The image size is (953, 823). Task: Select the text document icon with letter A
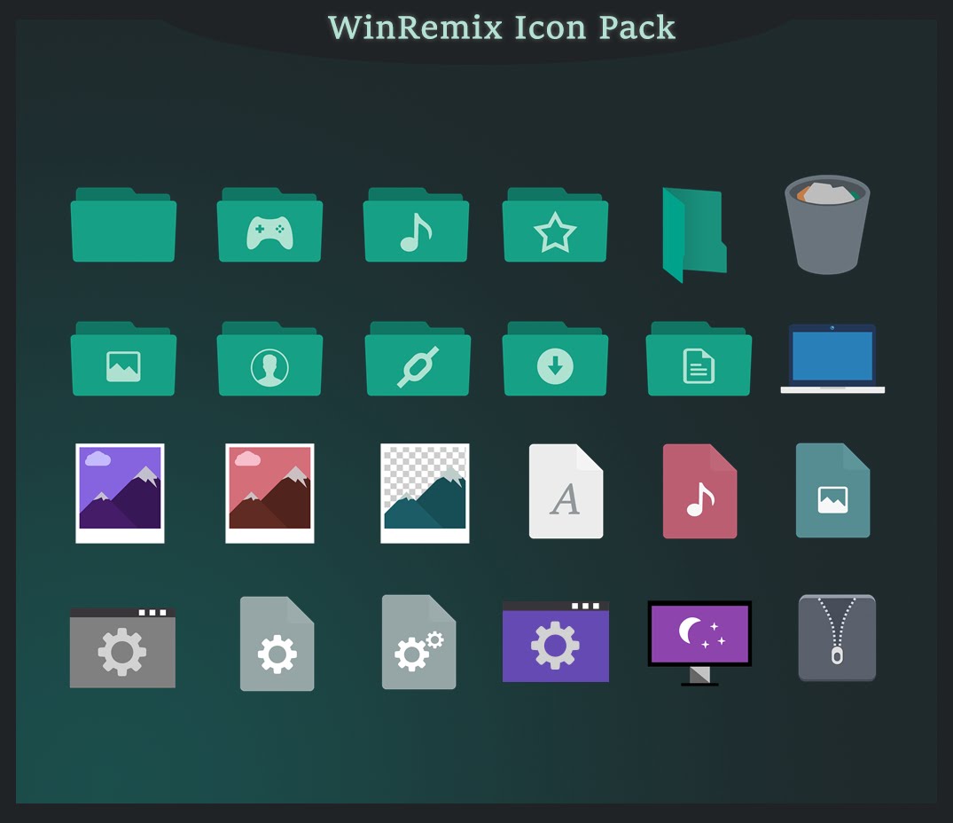(566, 490)
